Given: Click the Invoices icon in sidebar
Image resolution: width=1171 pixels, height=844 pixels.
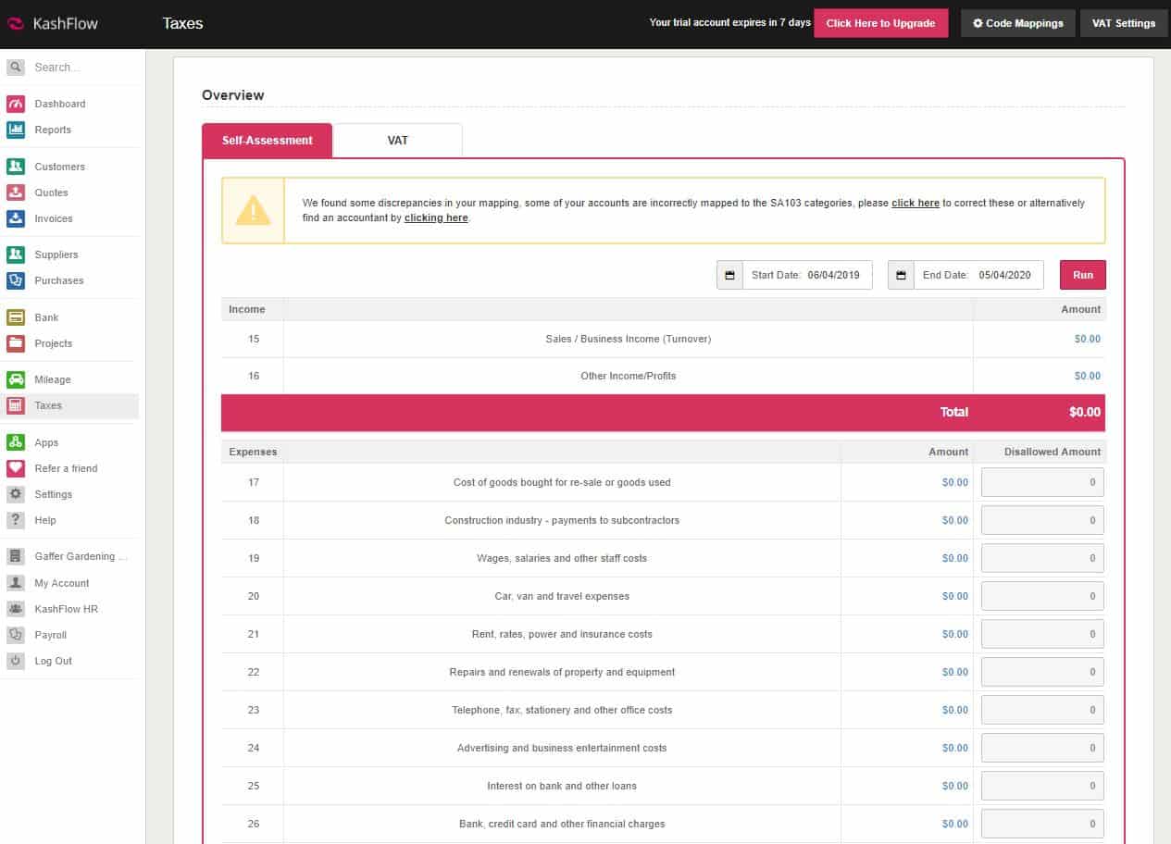Looking at the screenshot, I should pyautogui.click(x=16, y=218).
